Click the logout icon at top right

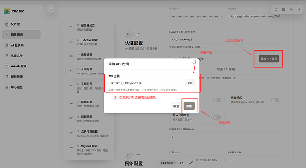coord(299,9)
